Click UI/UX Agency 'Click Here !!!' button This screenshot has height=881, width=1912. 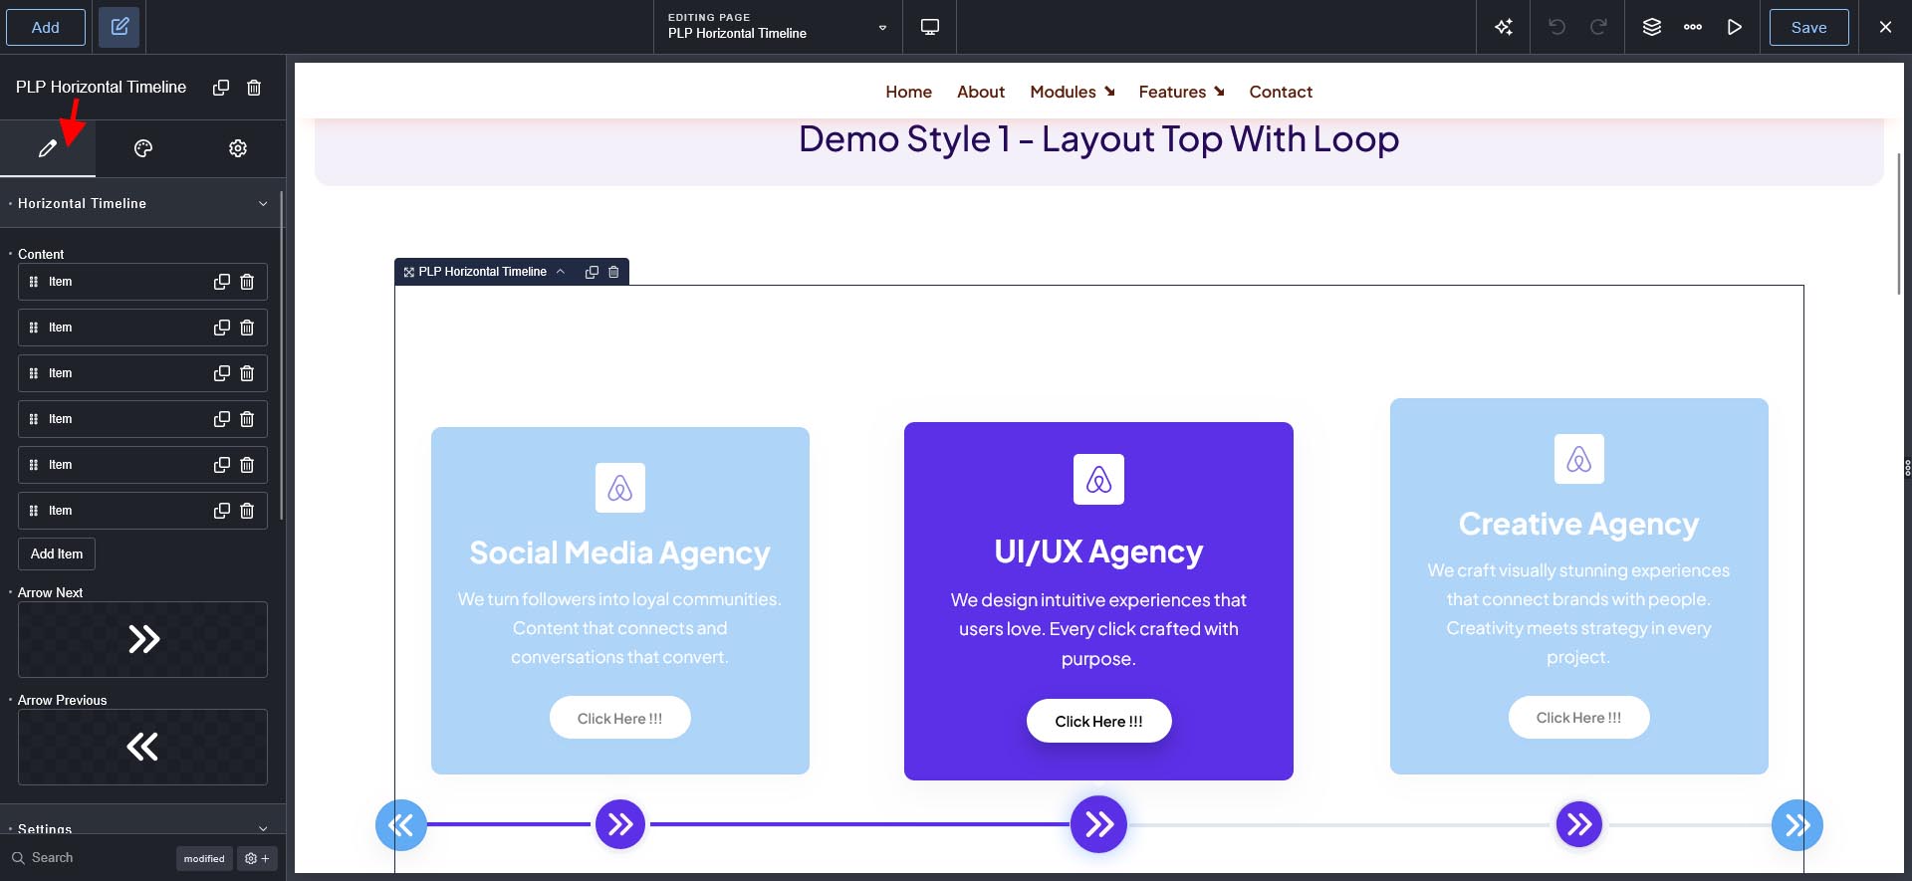1098,721
